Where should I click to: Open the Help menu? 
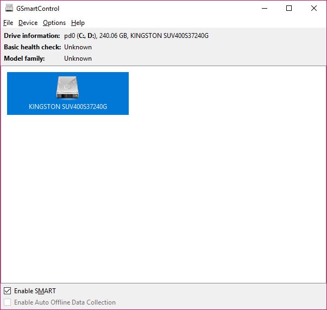[78, 23]
